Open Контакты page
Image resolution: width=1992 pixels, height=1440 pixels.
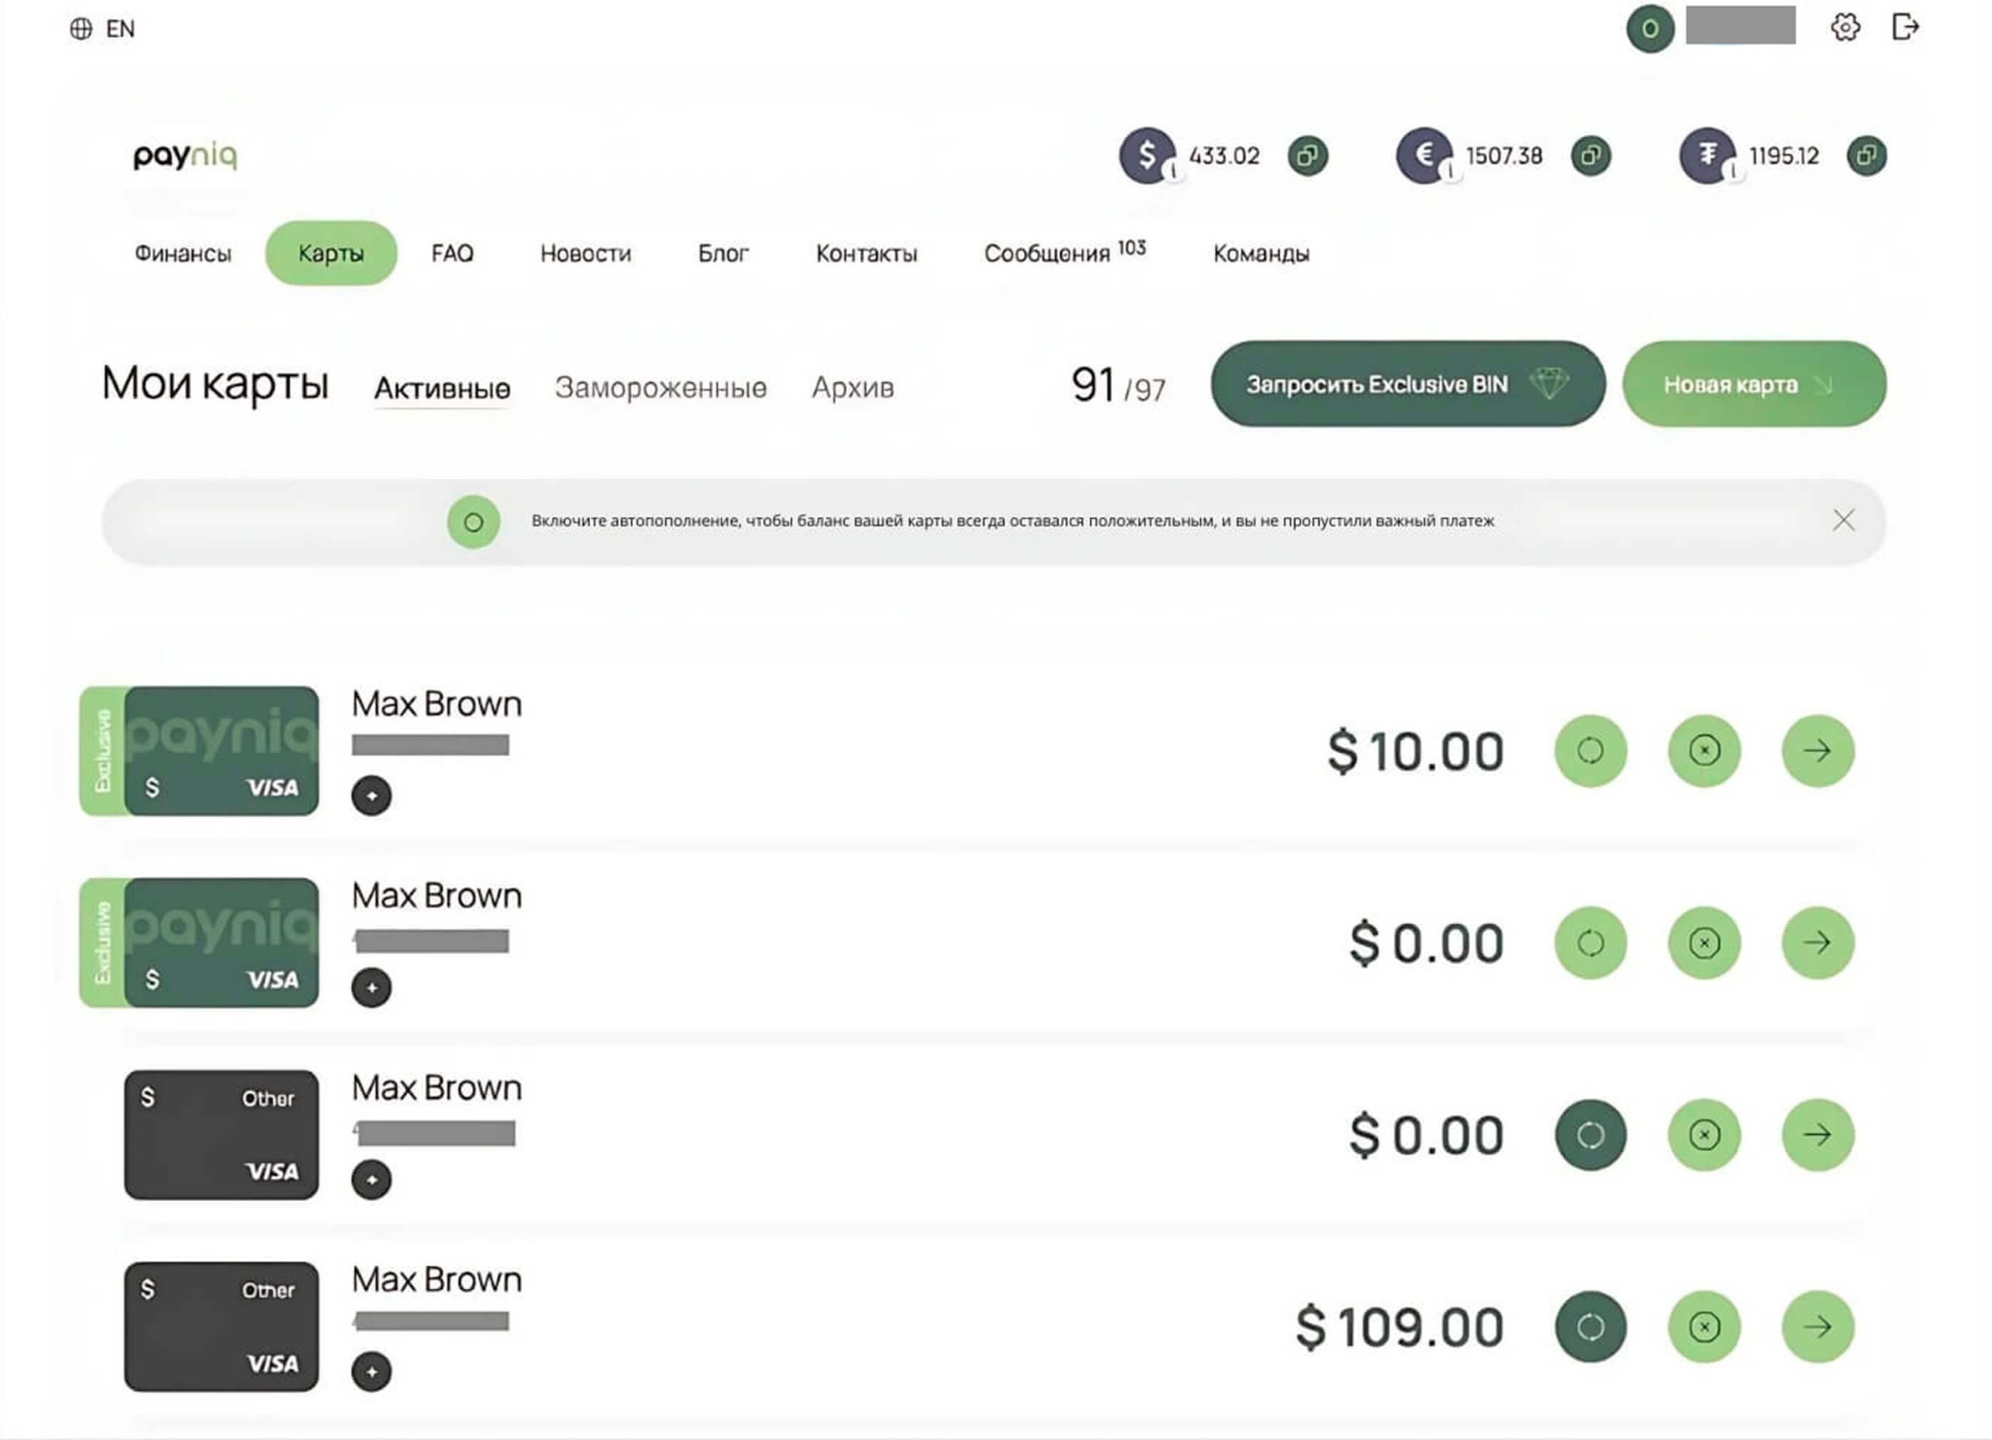pyautogui.click(x=867, y=254)
